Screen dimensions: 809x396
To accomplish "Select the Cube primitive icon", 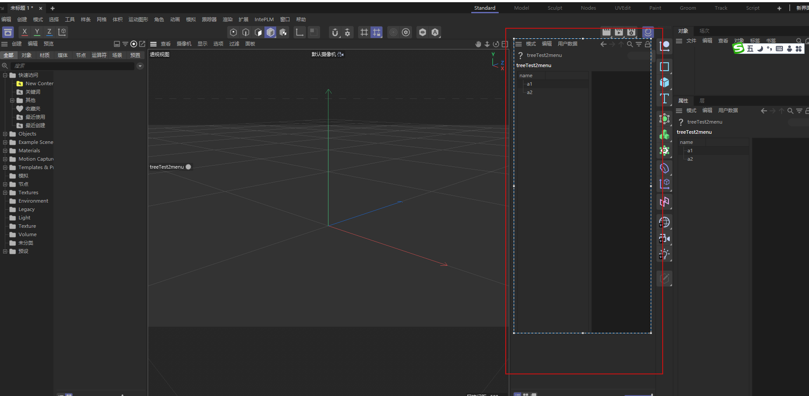I will 664,83.
